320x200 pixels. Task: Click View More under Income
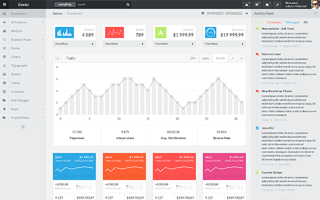pos(174,44)
